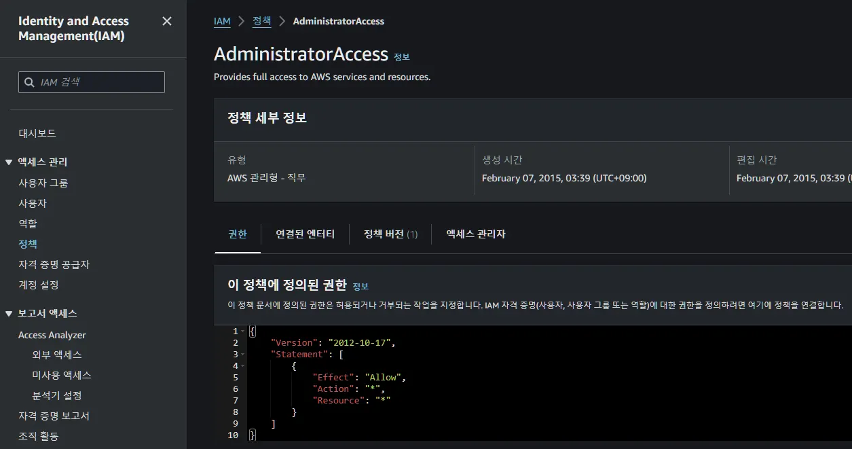Viewport: 852px width, 449px height.
Task: Open the 대시보드 page
Action: click(37, 133)
